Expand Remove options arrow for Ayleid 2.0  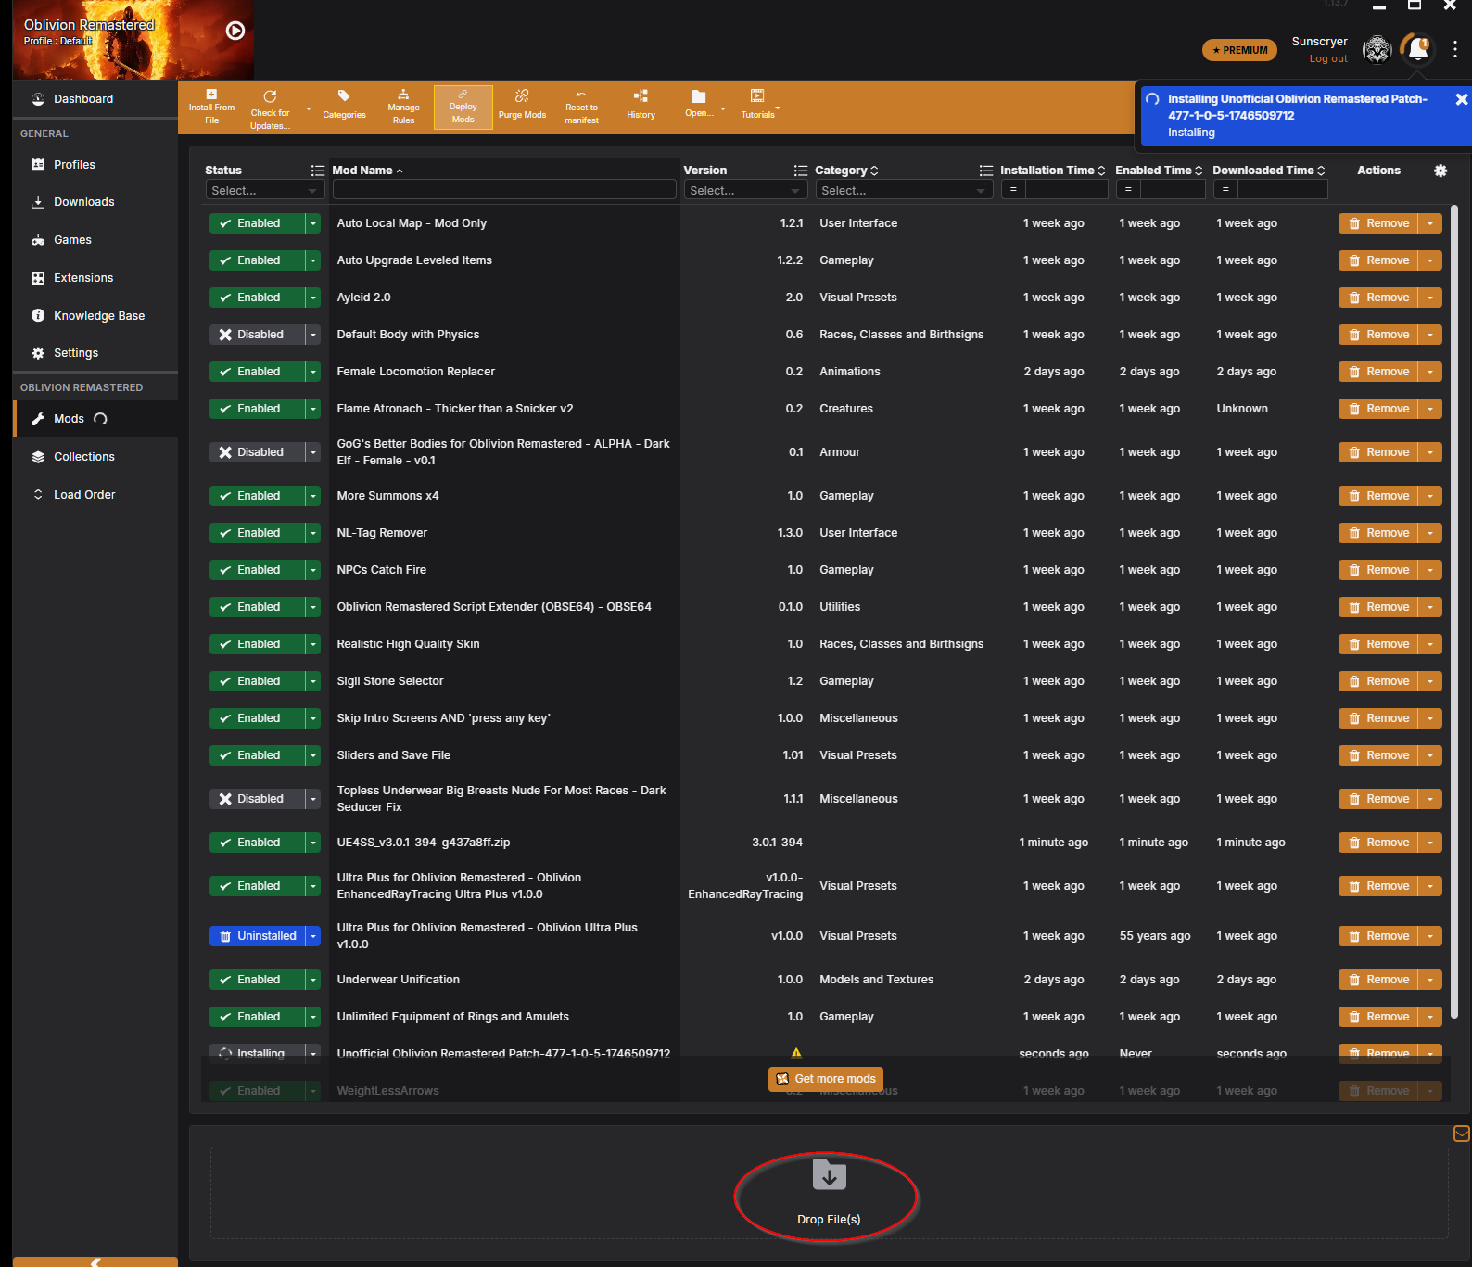1430,298
